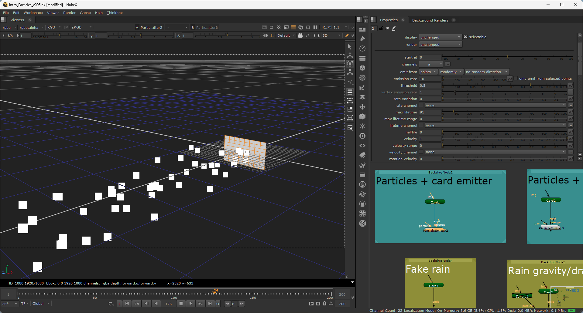Open the 3D view mode dropdown
The width and height of the screenshot is (583, 313).
pos(331,35)
